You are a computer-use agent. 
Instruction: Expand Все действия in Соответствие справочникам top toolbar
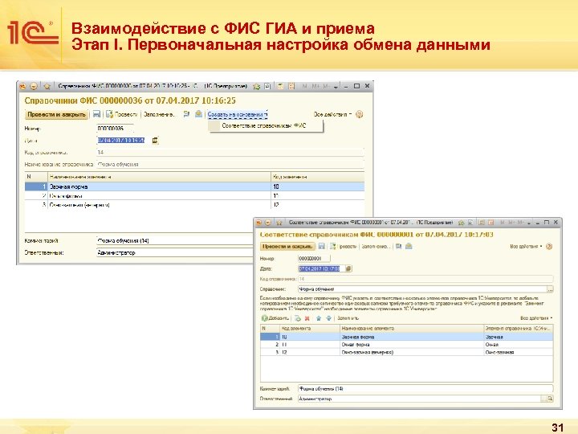[x=526, y=246]
